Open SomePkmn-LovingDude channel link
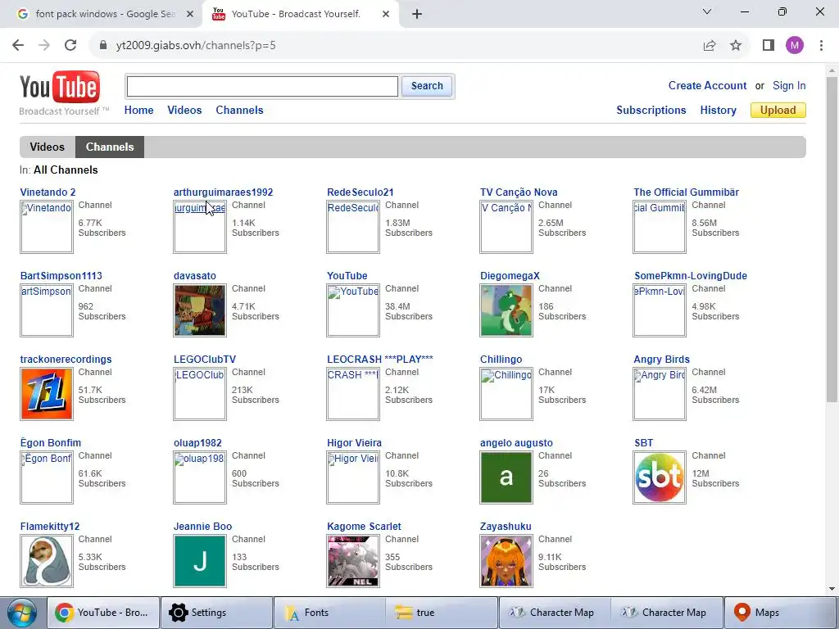Screen dimensions: 839x629 (x=690, y=276)
